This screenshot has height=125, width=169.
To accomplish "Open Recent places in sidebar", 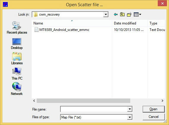I will tap(17, 28).
